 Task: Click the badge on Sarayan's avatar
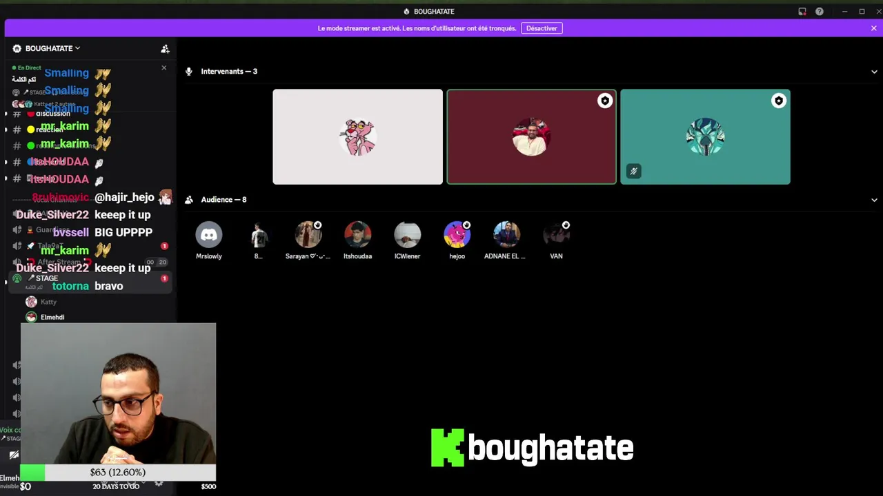[x=317, y=225]
